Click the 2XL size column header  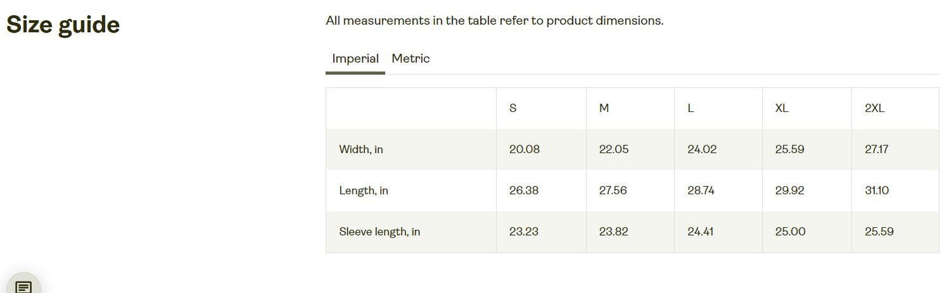[875, 109]
